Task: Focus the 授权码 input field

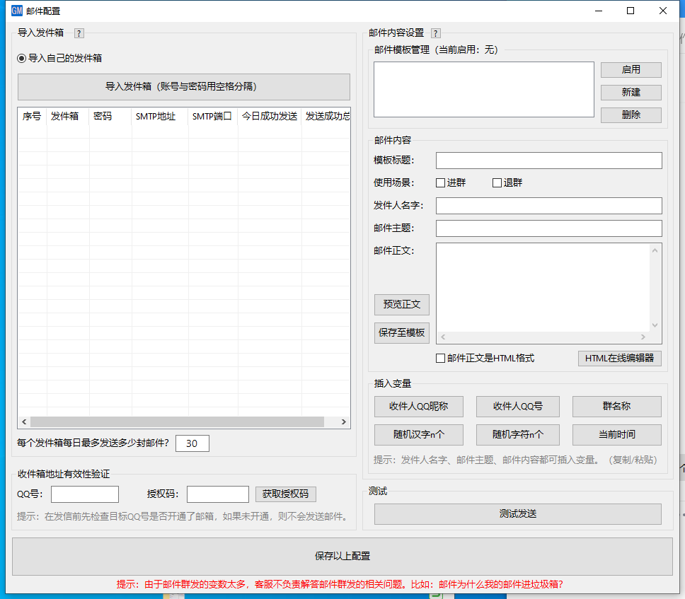Action: 217,494
